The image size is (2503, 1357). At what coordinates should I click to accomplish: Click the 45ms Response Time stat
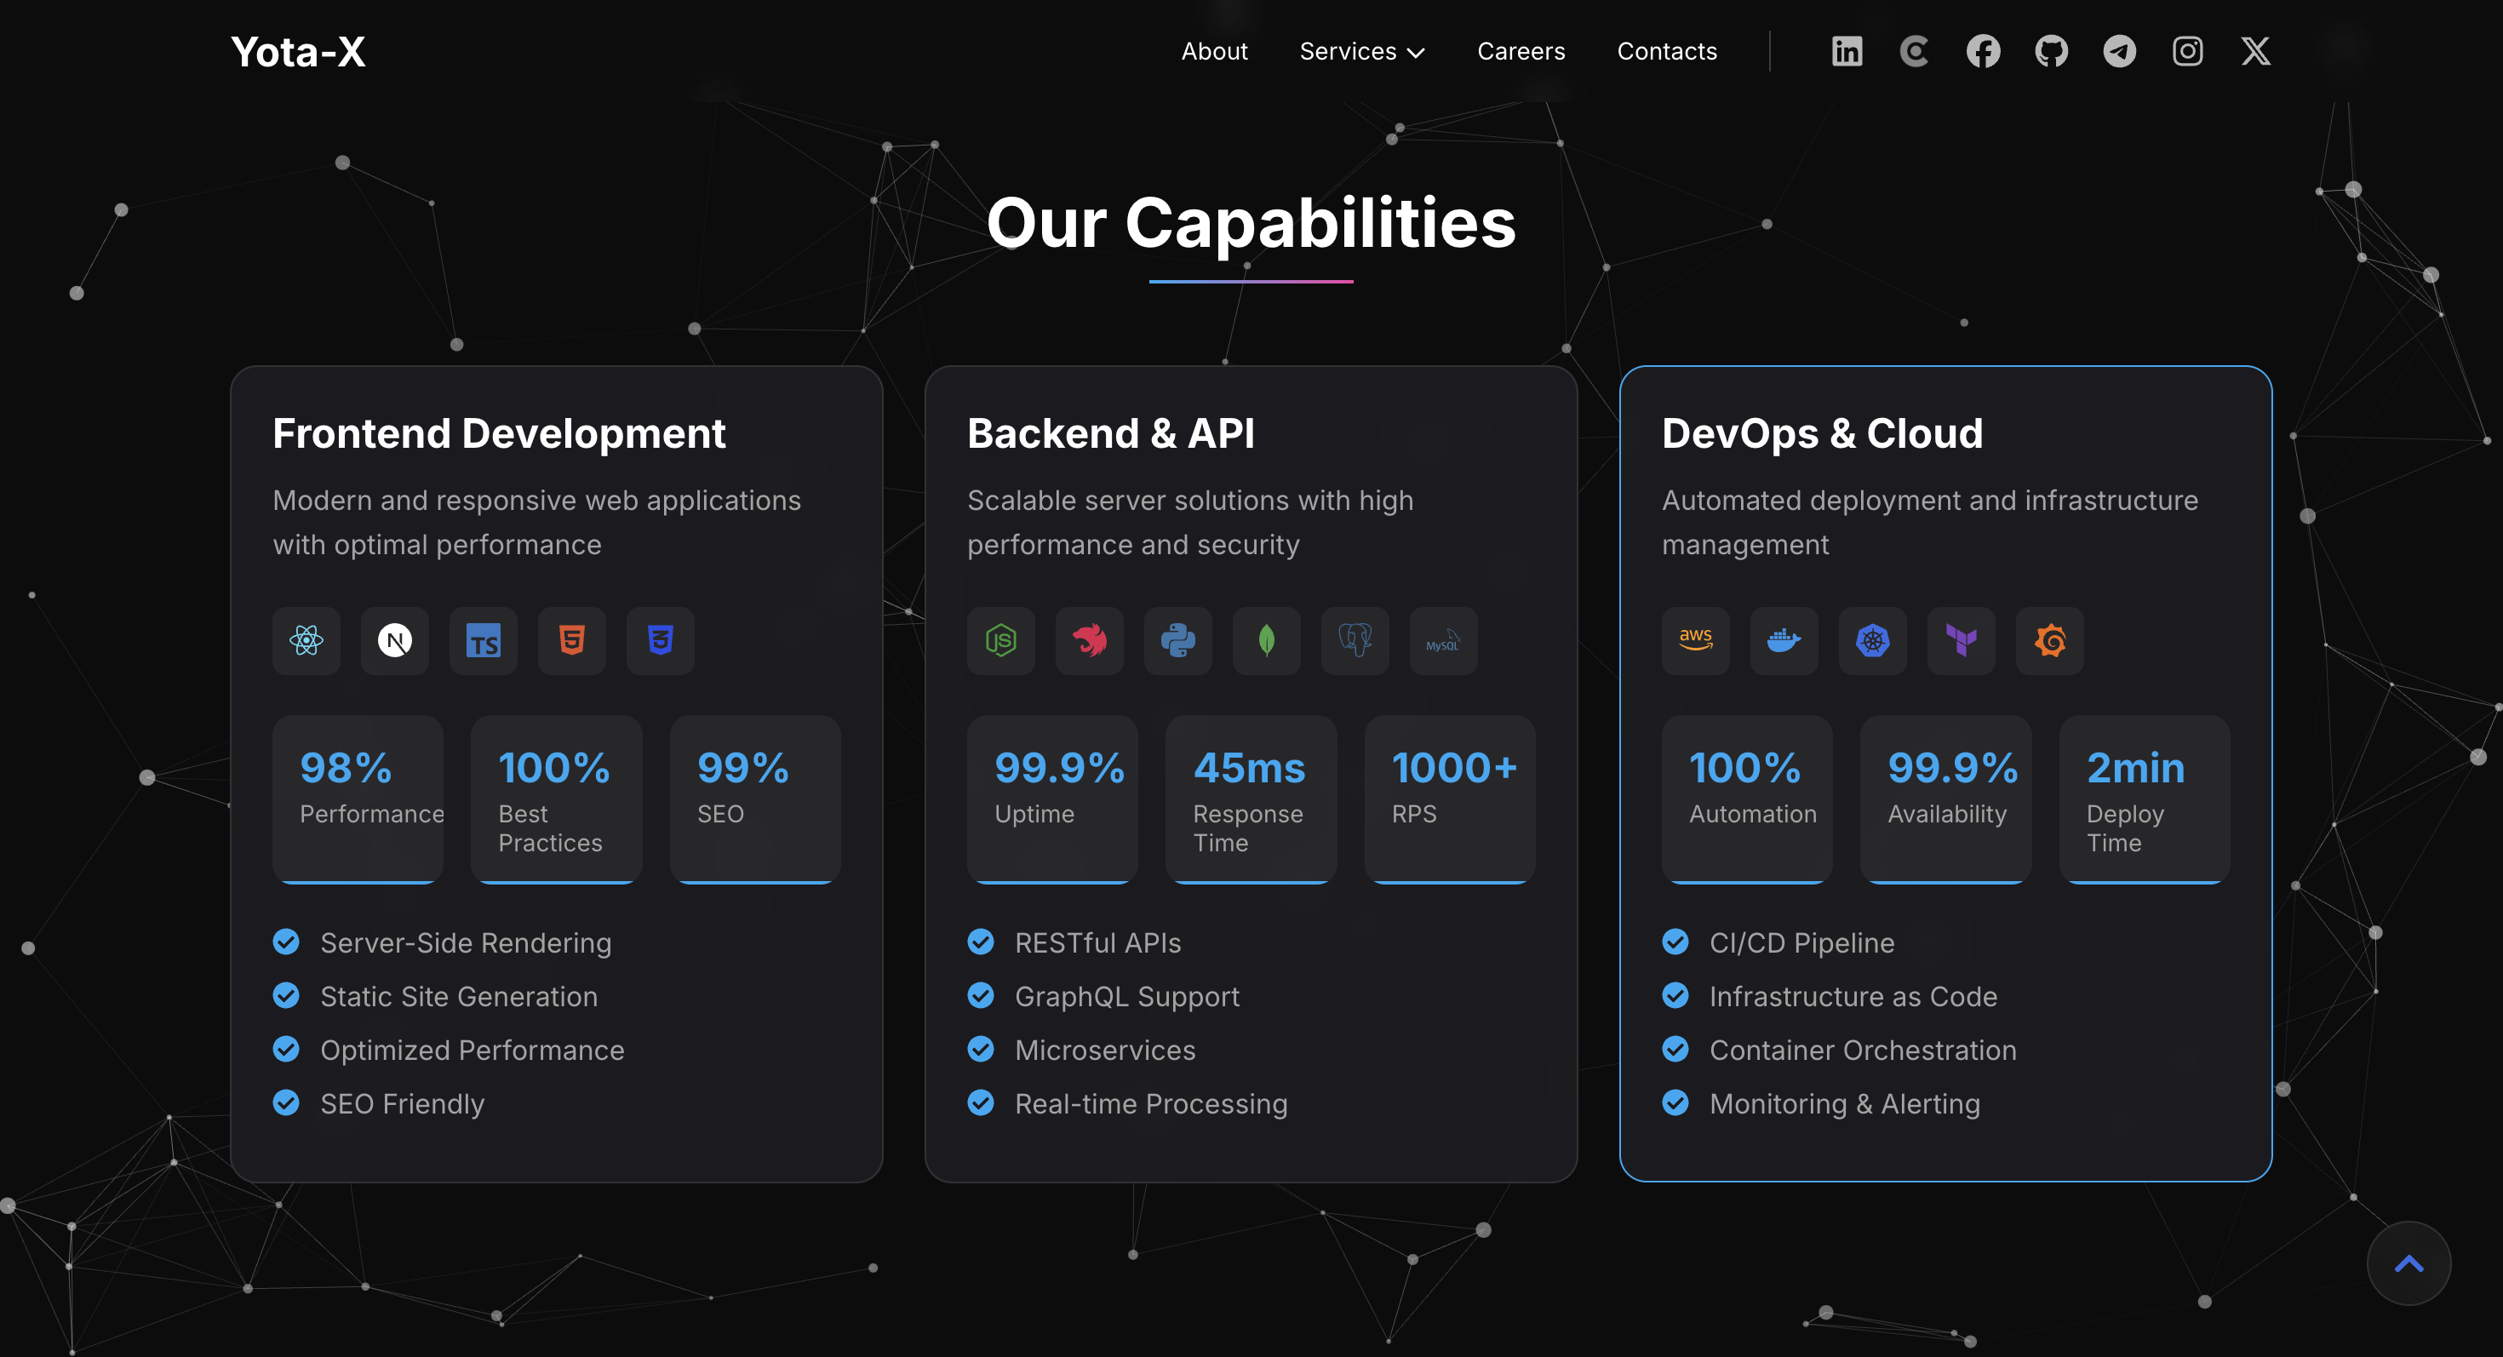coord(1251,799)
